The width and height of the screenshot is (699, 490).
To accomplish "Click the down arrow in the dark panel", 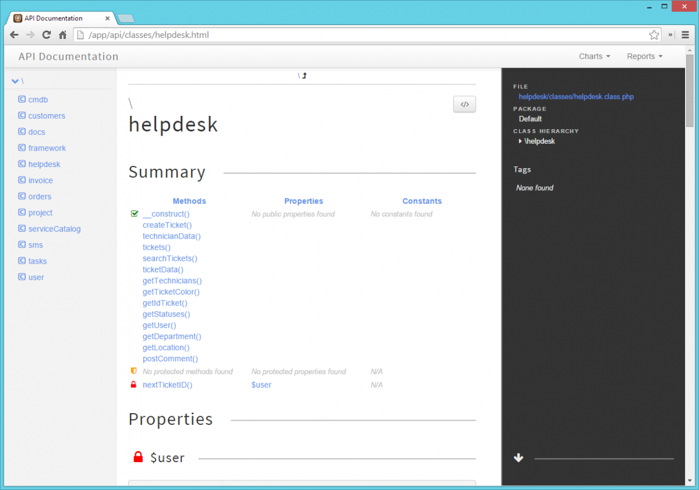I will [518, 457].
